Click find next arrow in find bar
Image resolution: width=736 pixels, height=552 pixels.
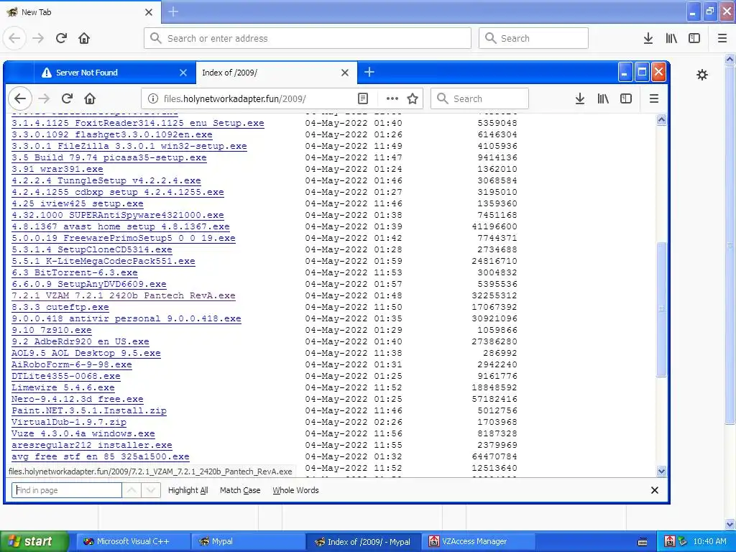coord(151,490)
